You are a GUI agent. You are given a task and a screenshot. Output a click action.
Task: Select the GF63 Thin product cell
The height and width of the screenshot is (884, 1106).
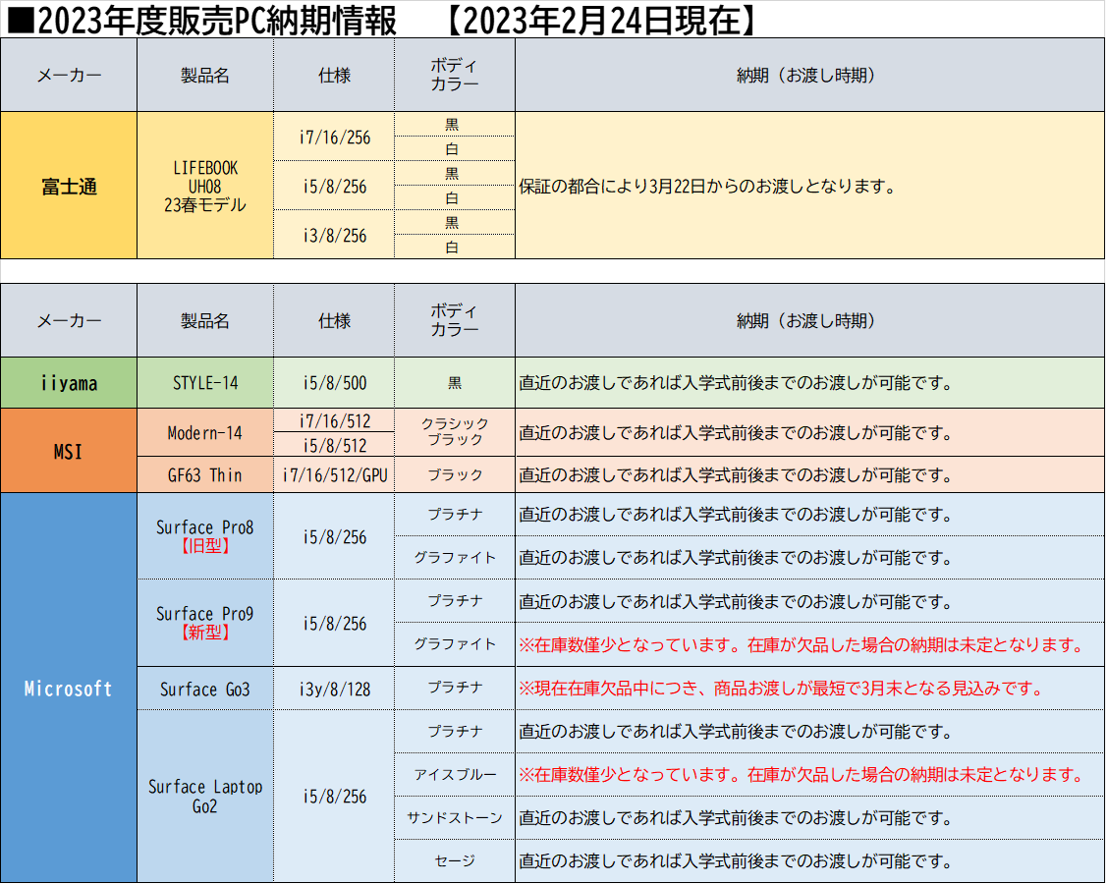pos(205,474)
